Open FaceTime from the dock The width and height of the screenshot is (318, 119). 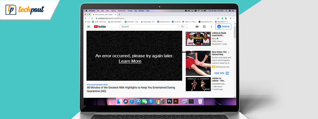(144, 101)
